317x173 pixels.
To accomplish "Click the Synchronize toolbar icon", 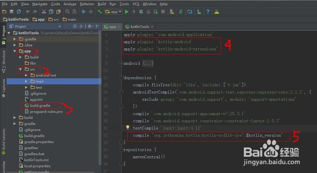I will [x=19, y=12].
